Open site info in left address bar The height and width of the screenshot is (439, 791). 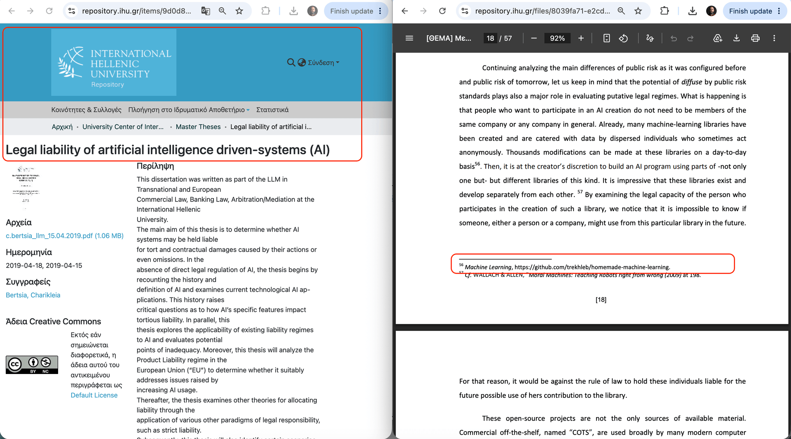(x=72, y=11)
